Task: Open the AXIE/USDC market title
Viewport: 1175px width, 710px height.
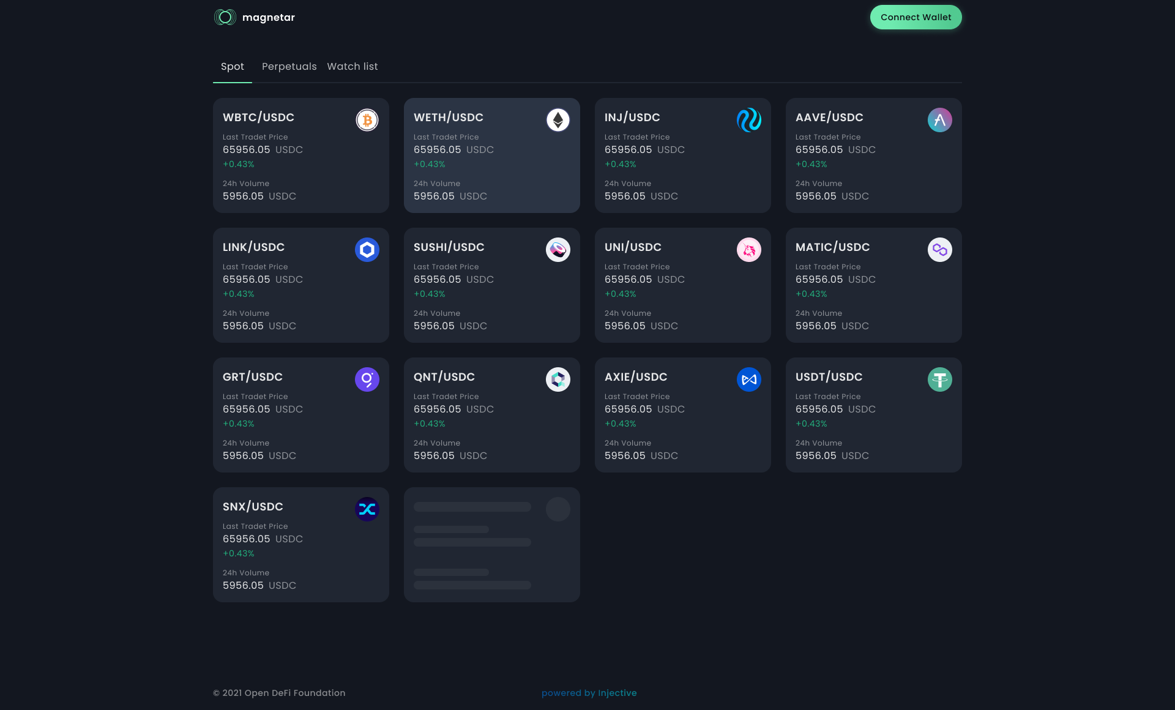Action: click(x=636, y=377)
